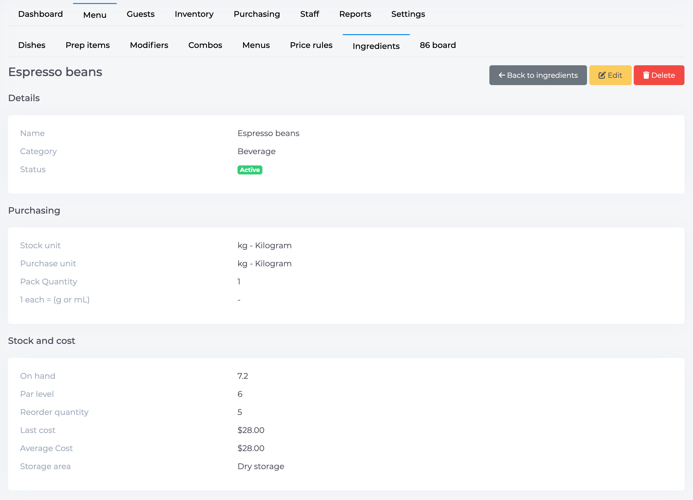The width and height of the screenshot is (693, 500).
Task: View the Reports tab
Action: [x=355, y=14]
